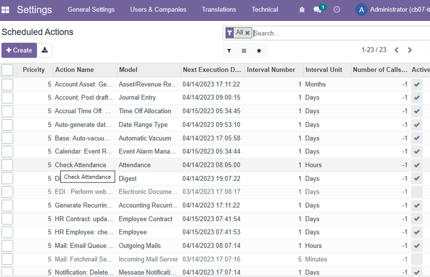The height and width of the screenshot is (277, 430).
Task: Select the EDI : Perform web row checkbox
Action: [8, 192]
